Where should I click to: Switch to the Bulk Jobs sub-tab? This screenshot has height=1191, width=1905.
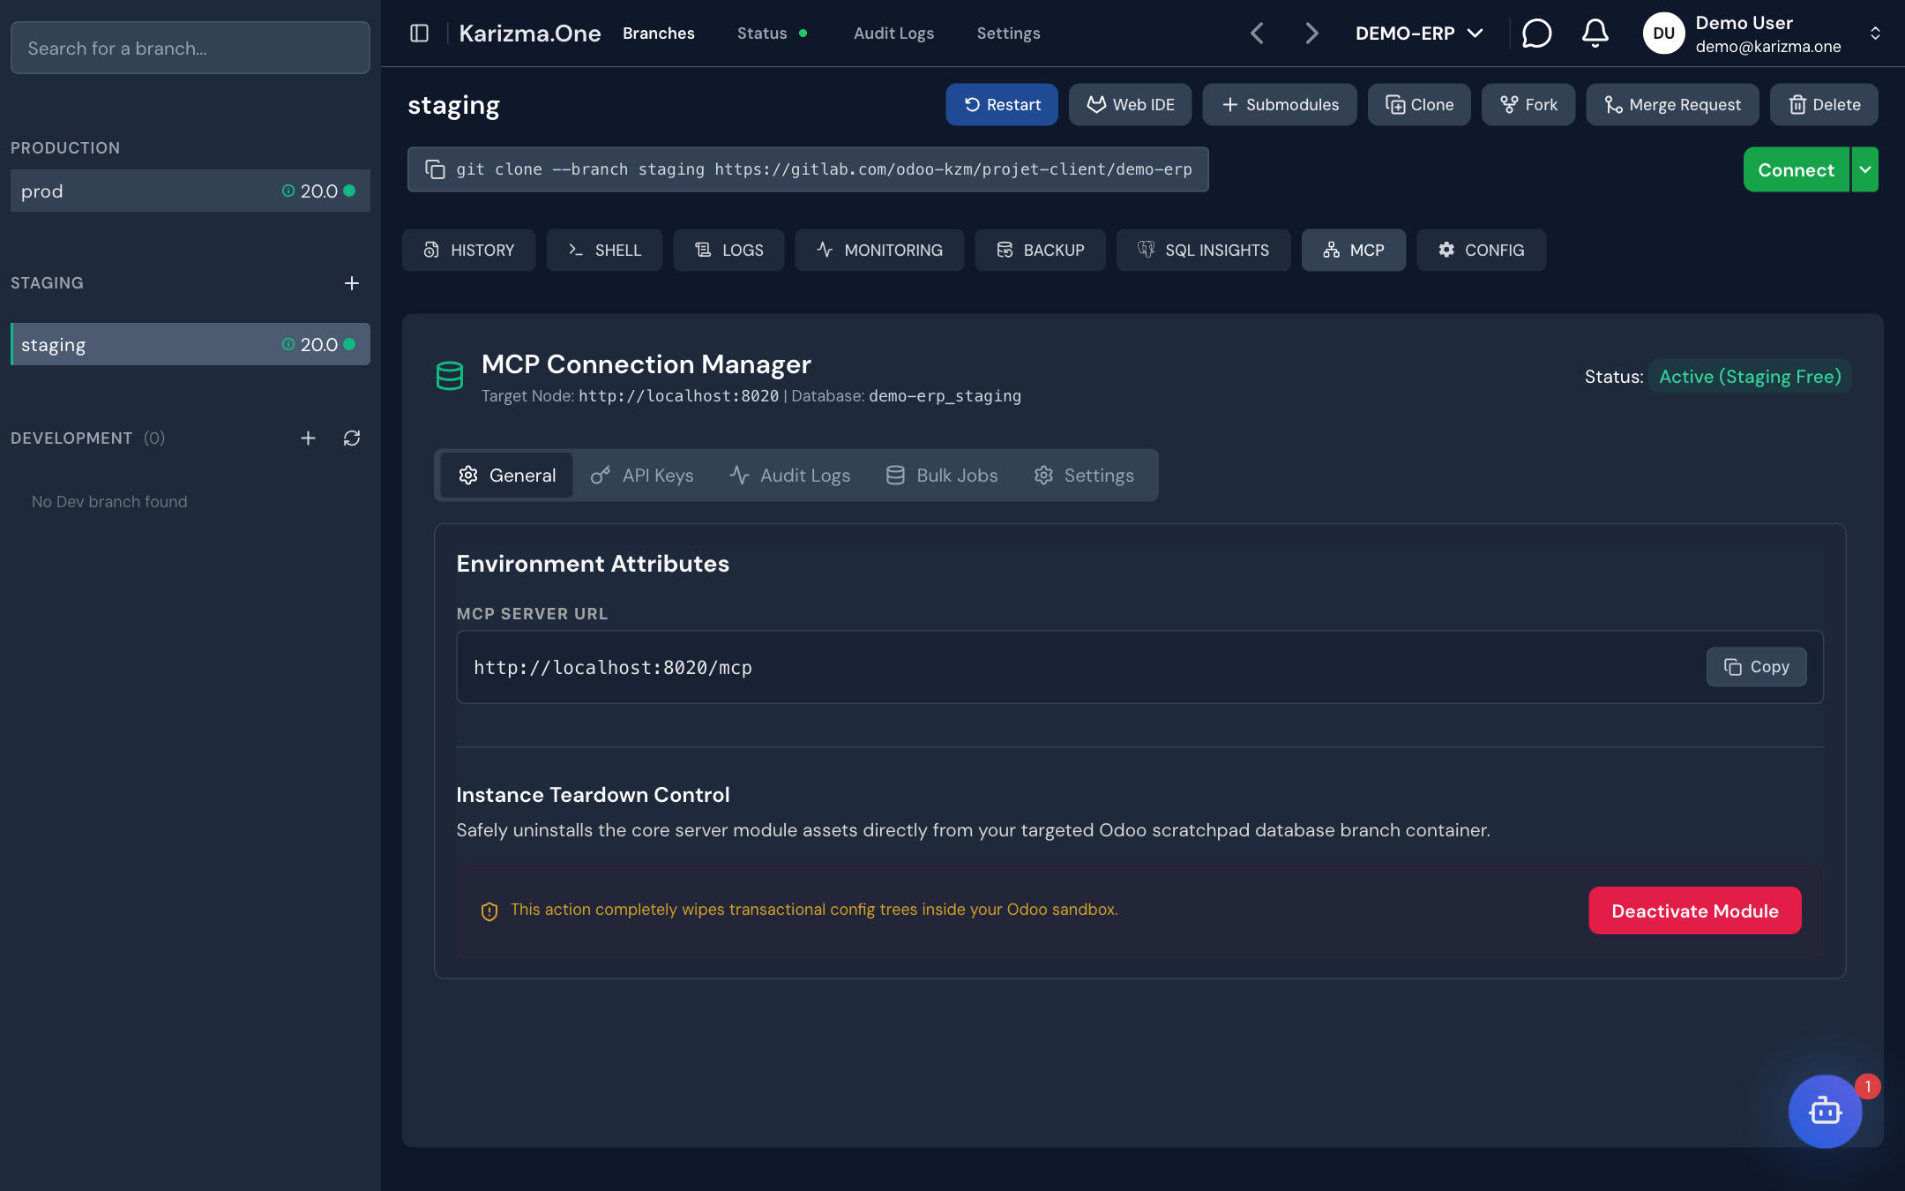click(942, 476)
